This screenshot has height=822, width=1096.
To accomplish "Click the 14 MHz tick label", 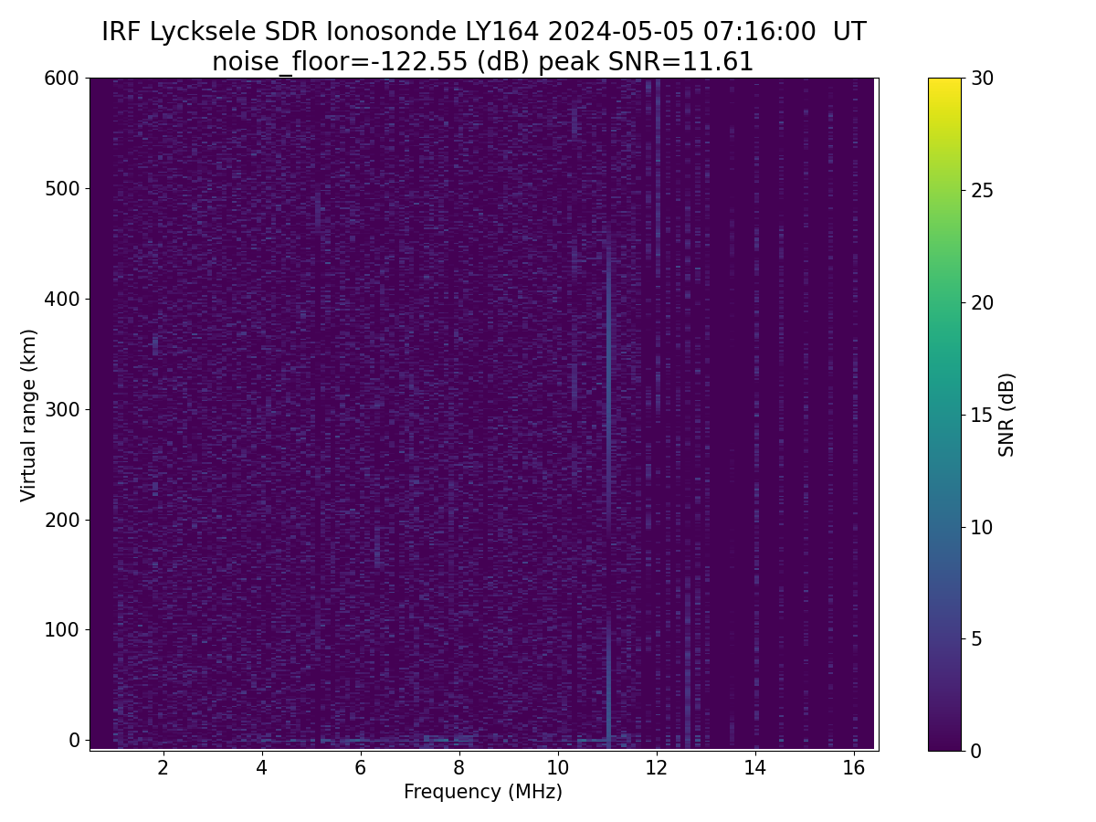I will [x=755, y=766].
